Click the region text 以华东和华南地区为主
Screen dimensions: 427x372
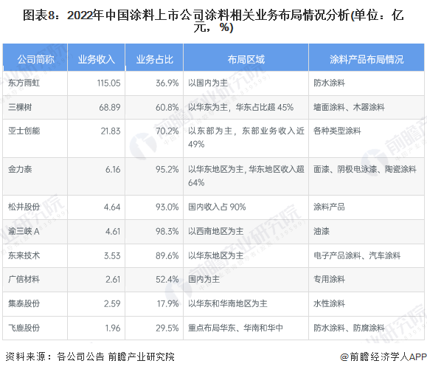228,303
